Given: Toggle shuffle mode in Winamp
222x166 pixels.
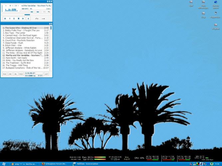Looking at the screenshot, I should pyautogui.click(x=37, y=19).
